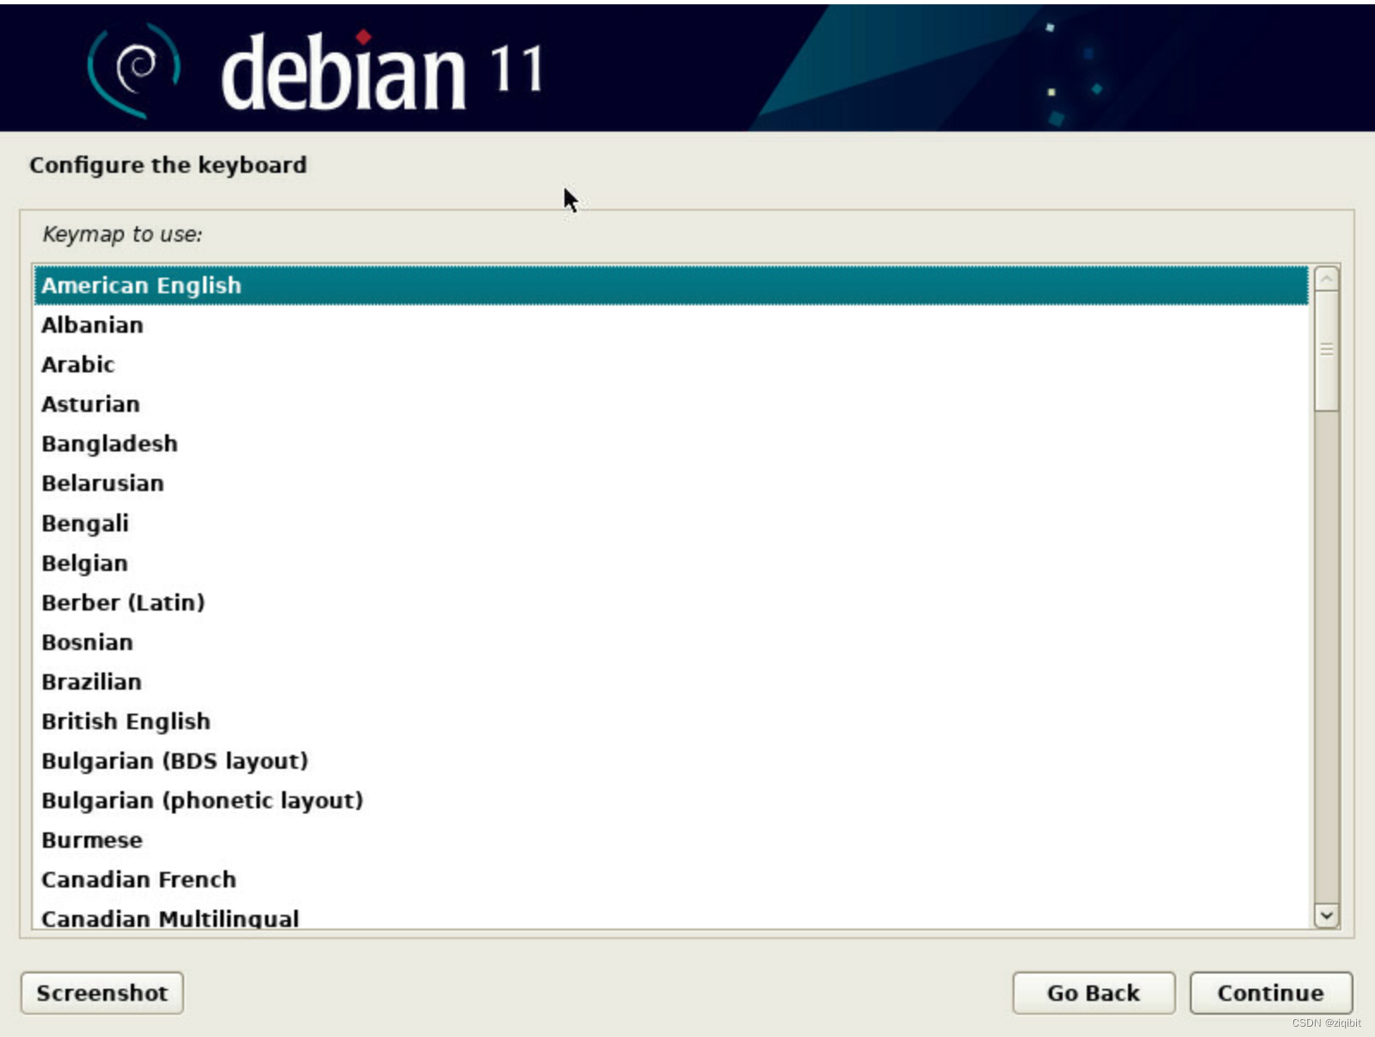The image size is (1375, 1037).
Task: Choose the Albanian keymap
Action: tap(93, 325)
